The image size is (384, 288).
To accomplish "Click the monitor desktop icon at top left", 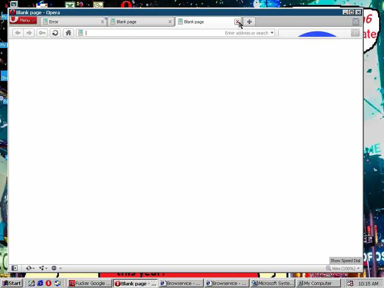I will [14, 4].
